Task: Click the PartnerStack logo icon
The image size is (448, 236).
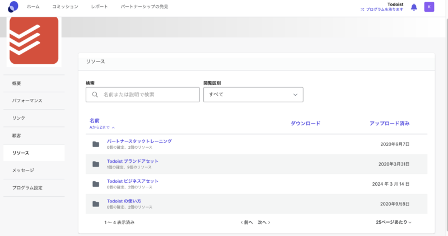Action: point(13,7)
